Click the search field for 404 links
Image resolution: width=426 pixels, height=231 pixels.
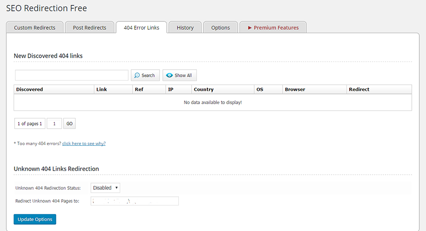[x=72, y=75]
